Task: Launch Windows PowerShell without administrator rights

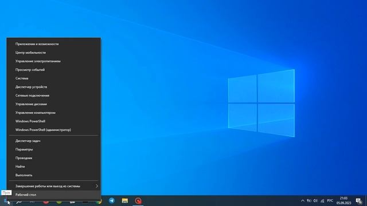Action: click(x=53, y=121)
